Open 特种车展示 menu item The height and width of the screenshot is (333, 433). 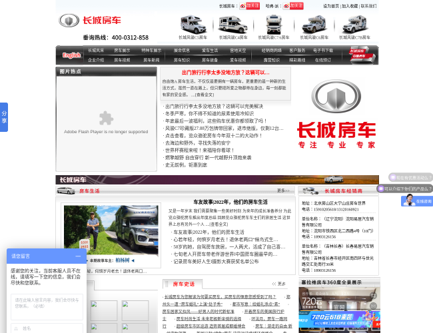click(x=151, y=50)
